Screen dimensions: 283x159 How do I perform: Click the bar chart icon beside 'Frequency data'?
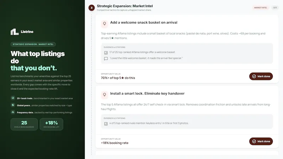tap(13, 112)
